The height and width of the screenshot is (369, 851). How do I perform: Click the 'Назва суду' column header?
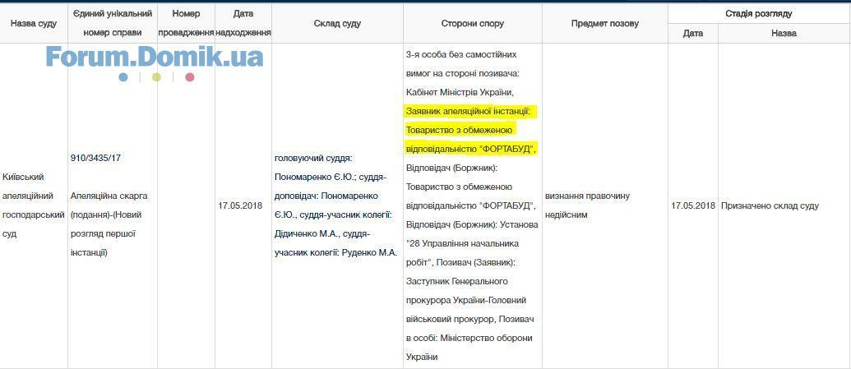34,23
